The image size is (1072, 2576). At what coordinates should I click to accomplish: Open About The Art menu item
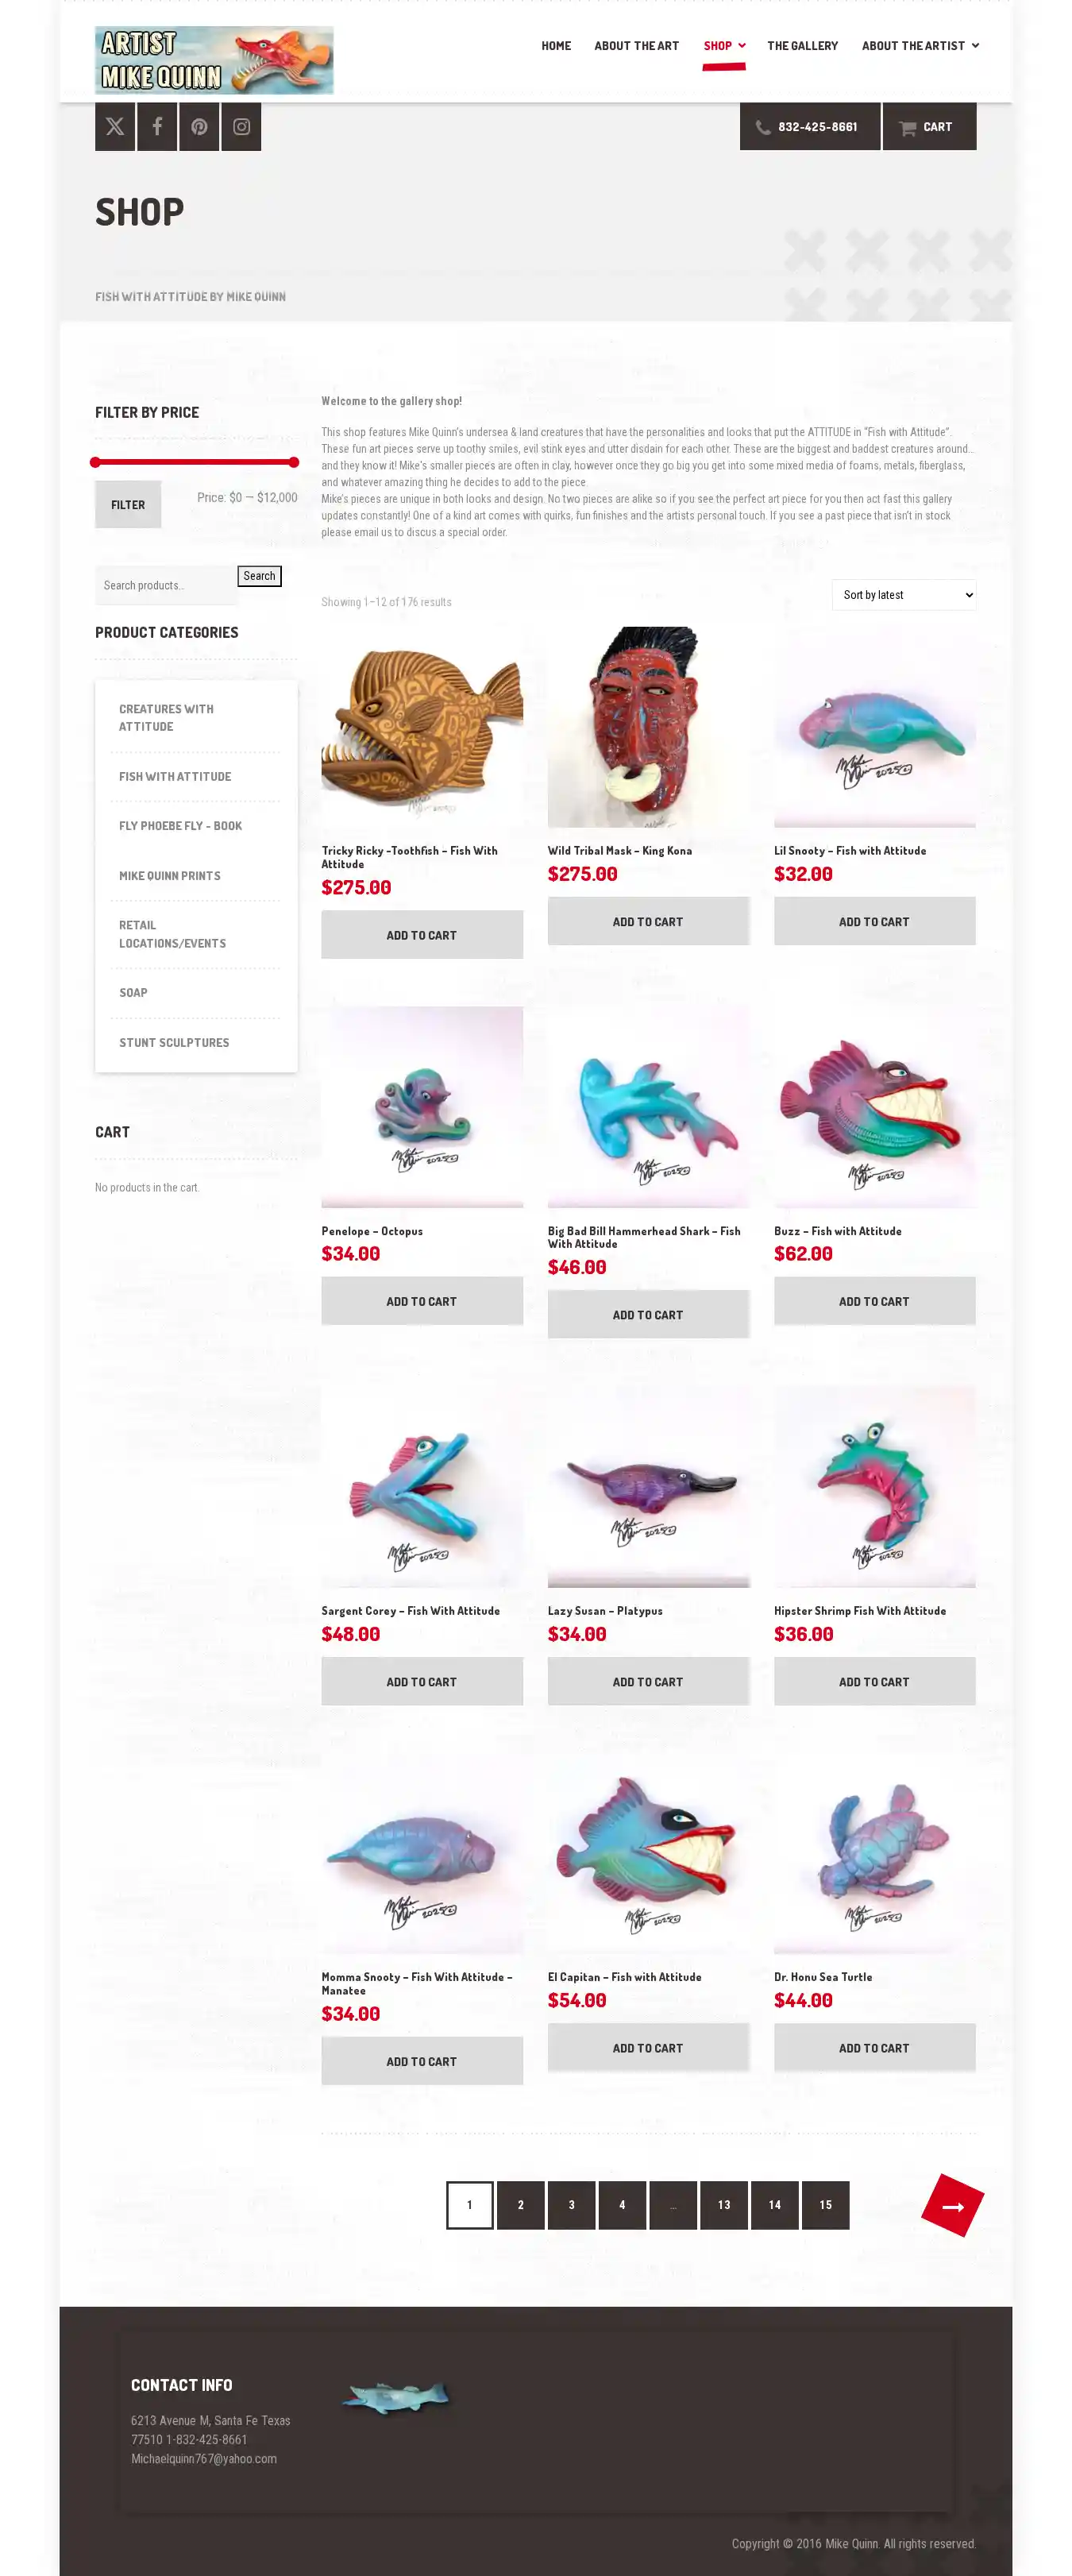point(636,46)
